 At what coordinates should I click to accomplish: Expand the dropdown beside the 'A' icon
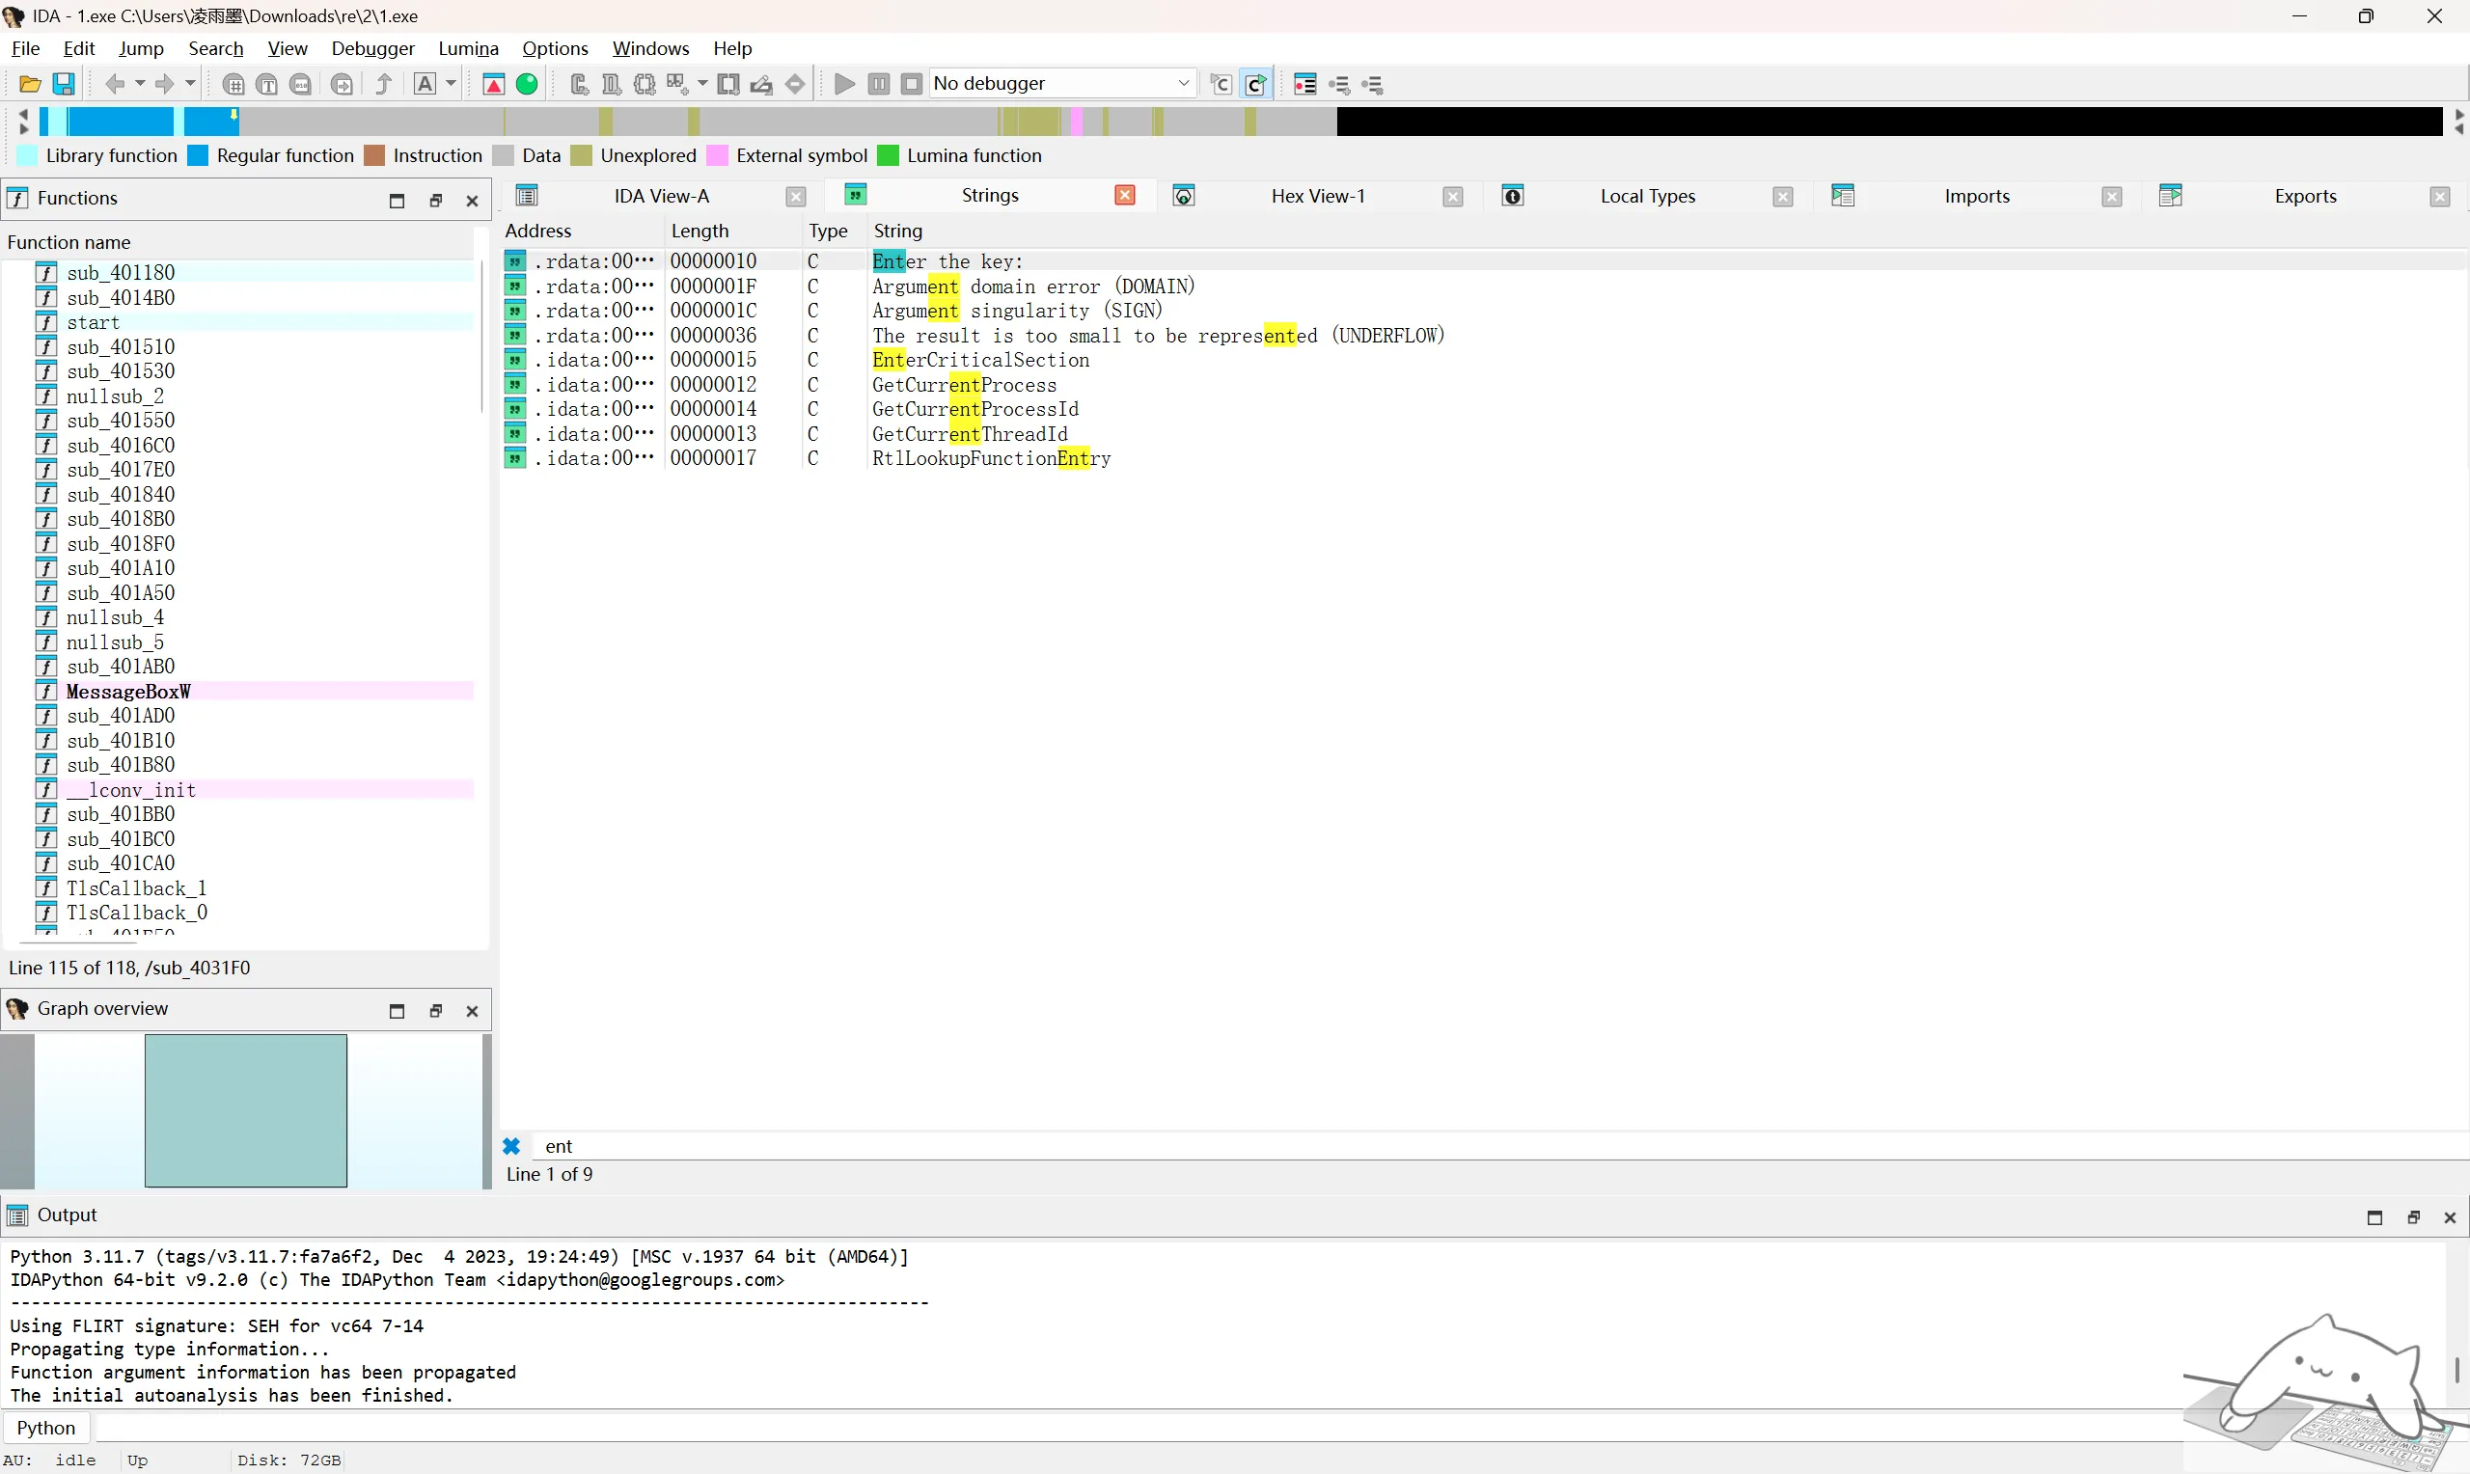coord(451,85)
